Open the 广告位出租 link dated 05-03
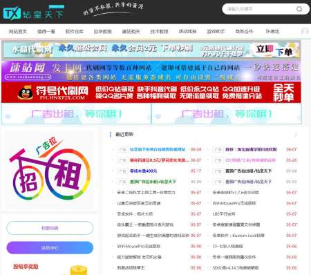The height and width of the screenshot is (275, 311). (248, 182)
